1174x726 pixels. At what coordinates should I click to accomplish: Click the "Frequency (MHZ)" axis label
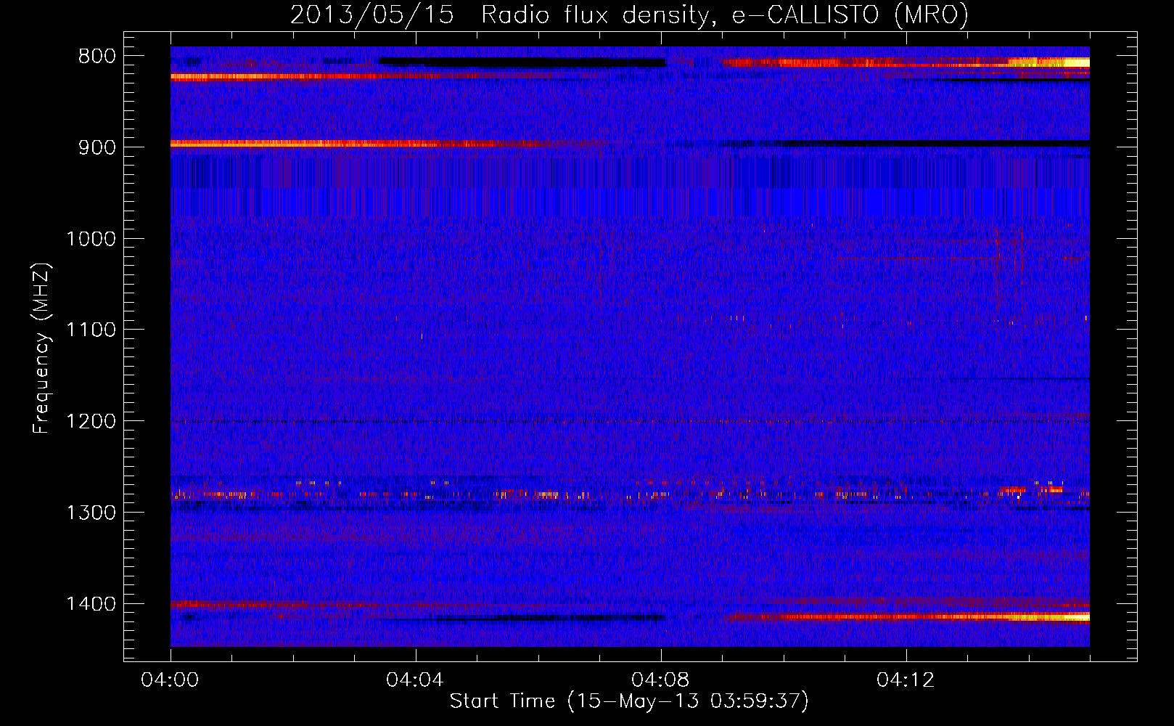click(x=41, y=348)
